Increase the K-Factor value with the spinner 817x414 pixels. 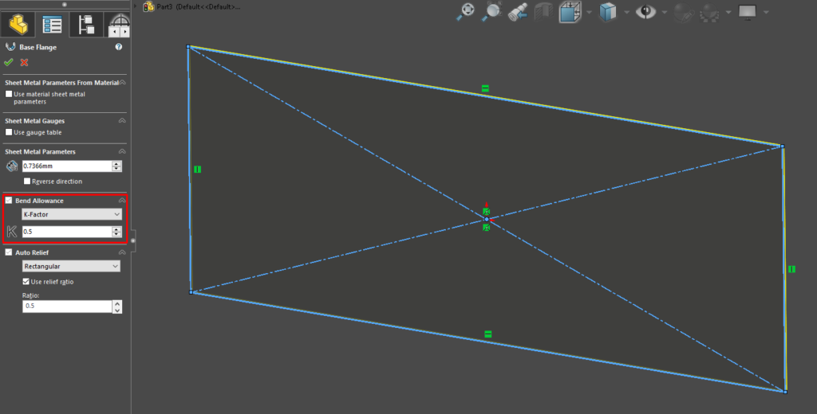pyautogui.click(x=117, y=228)
